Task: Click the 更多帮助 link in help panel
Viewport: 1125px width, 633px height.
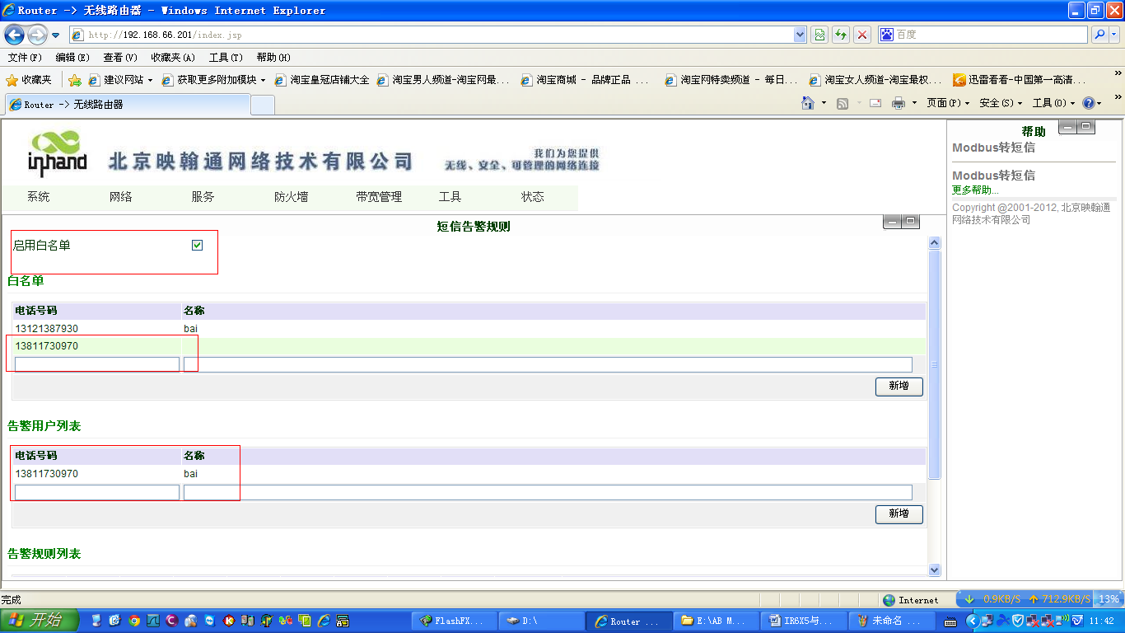Action: (975, 190)
